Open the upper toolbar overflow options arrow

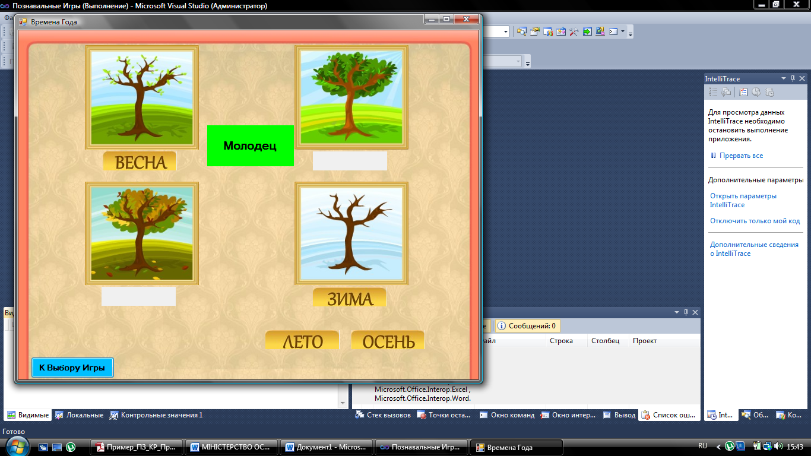(x=631, y=33)
